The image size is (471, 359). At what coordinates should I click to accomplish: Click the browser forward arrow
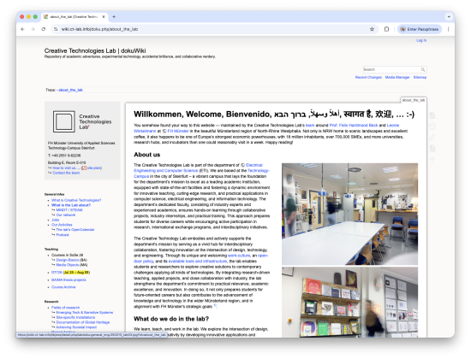click(33, 29)
